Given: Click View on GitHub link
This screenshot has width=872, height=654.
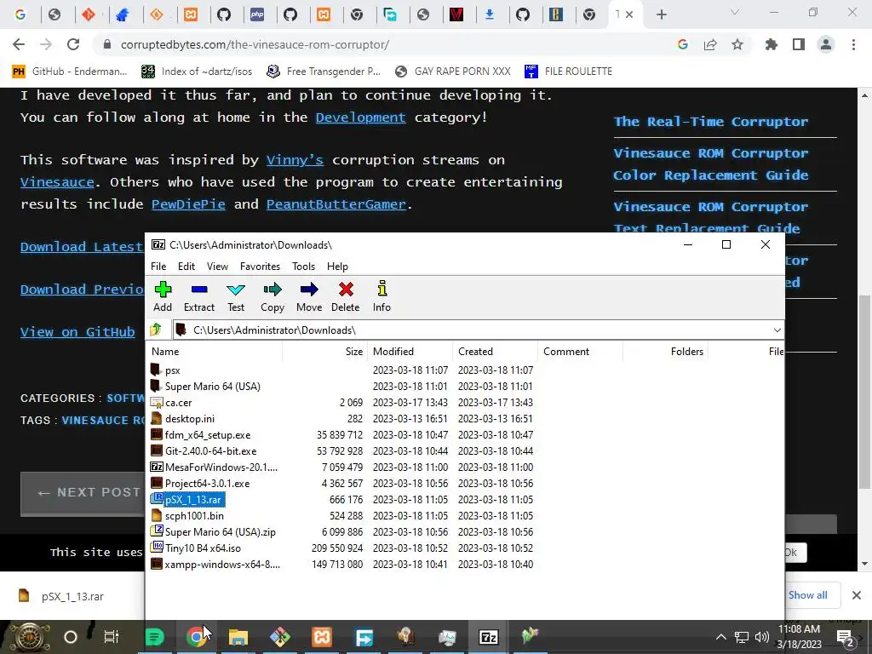Looking at the screenshot, I should click(x=77, y=332).
